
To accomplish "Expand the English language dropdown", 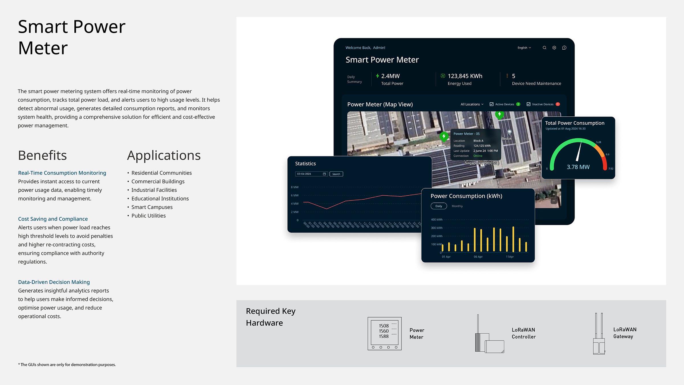I will (x=524, y=48).
